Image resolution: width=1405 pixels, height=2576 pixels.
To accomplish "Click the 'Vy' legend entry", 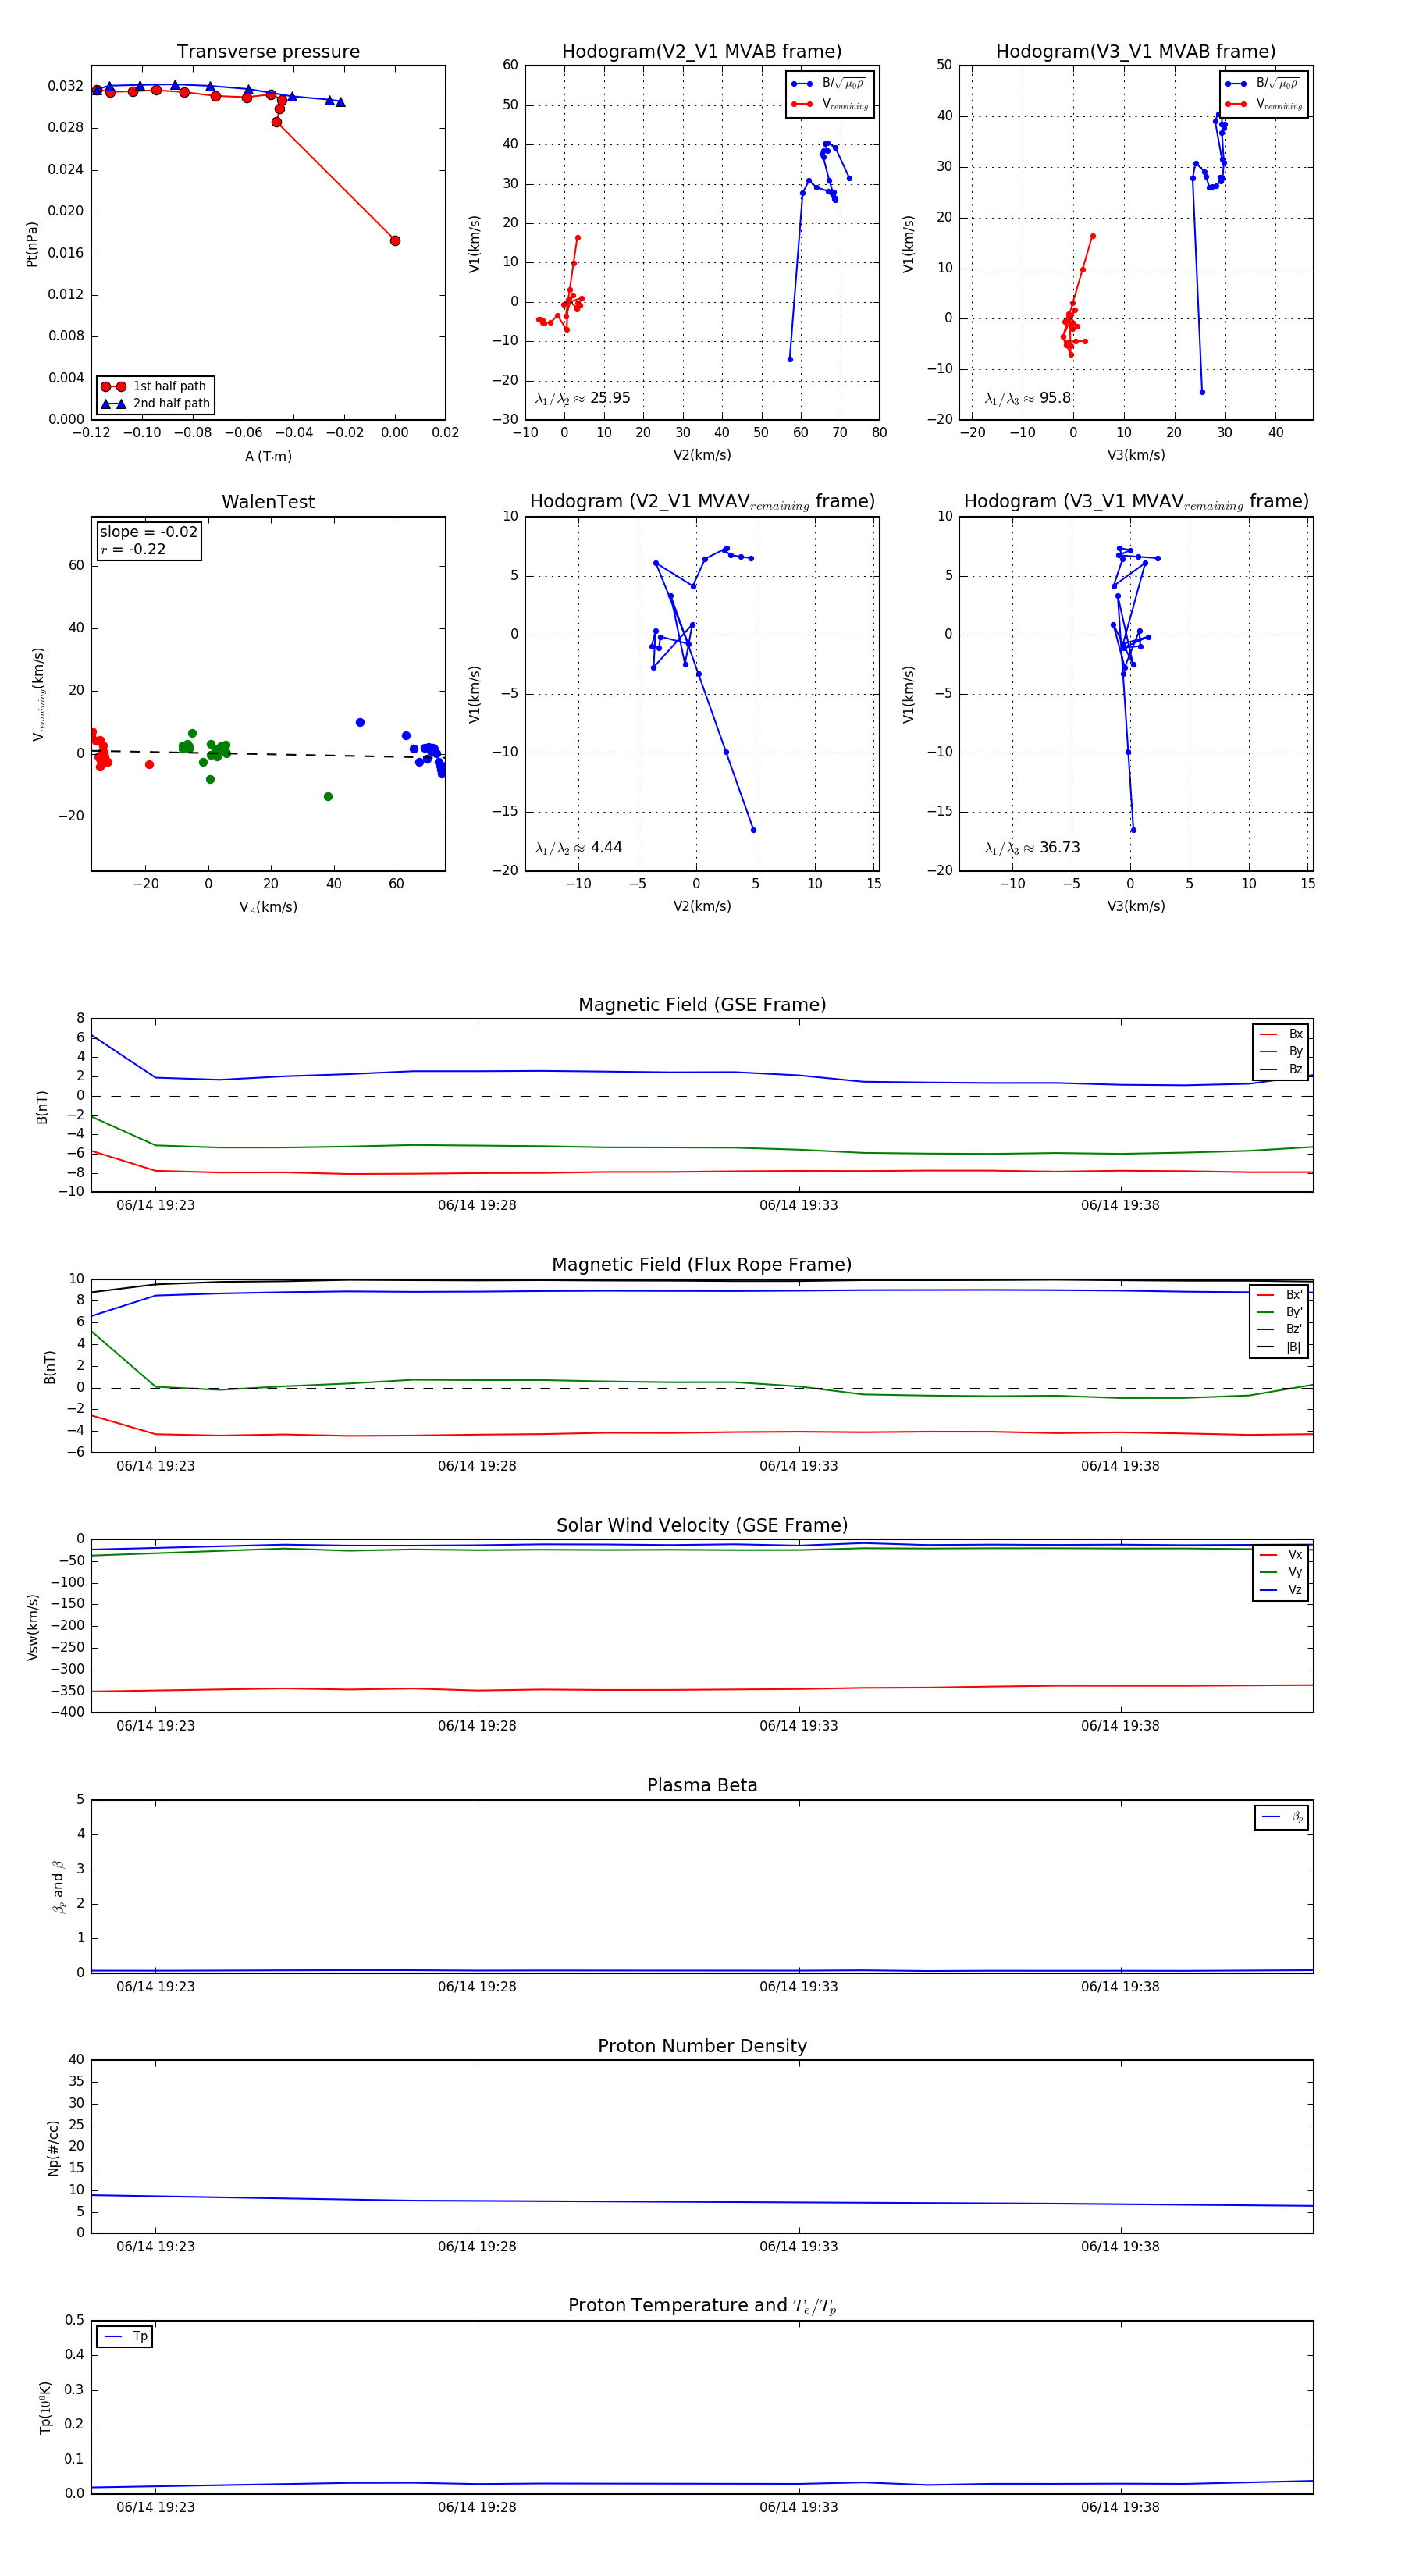I will (1281, 1573).
